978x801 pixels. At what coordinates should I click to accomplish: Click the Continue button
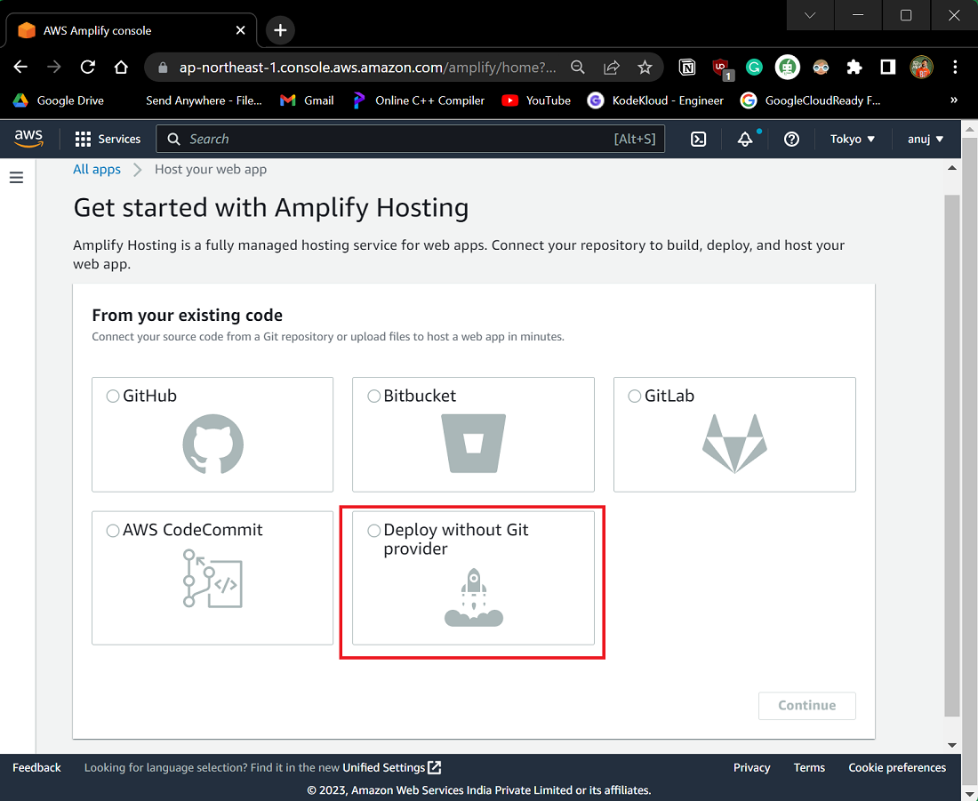tap(807, 706)
